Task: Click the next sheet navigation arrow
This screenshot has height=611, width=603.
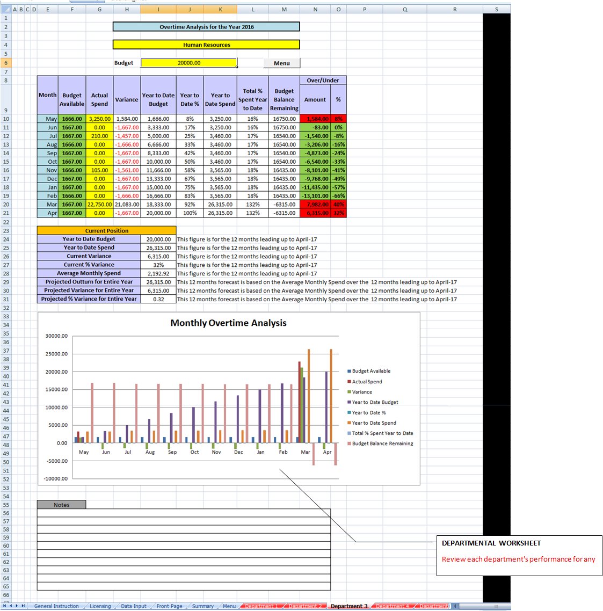Action: [x=17, y=606]
